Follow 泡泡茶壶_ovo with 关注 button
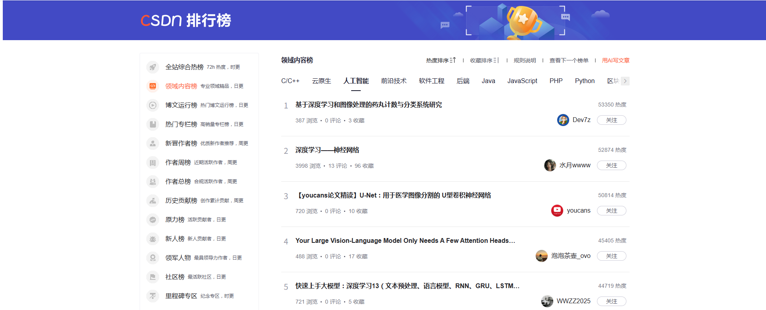This screenshot has height=310, width=766. click(x=612, y=256)
